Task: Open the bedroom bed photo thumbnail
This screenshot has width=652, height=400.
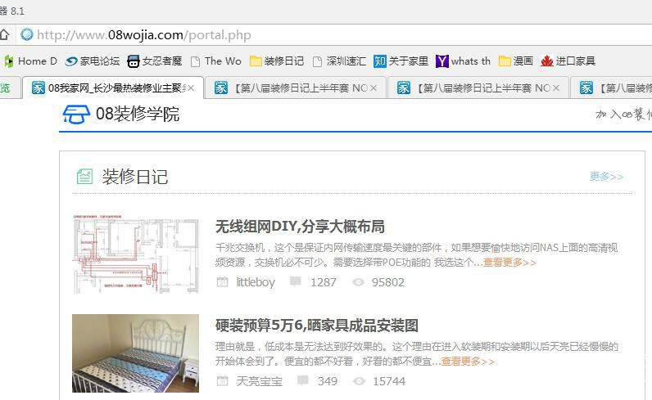Action: (x=135, y=353)
